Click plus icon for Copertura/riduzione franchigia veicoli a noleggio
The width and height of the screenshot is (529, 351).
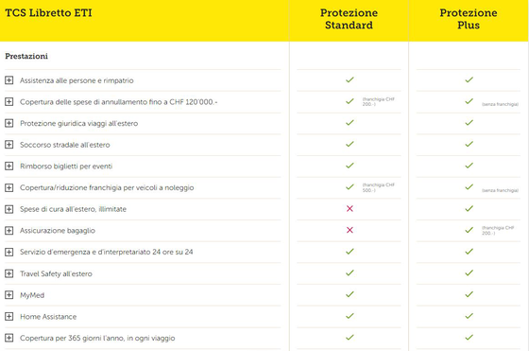pos(9,187)
